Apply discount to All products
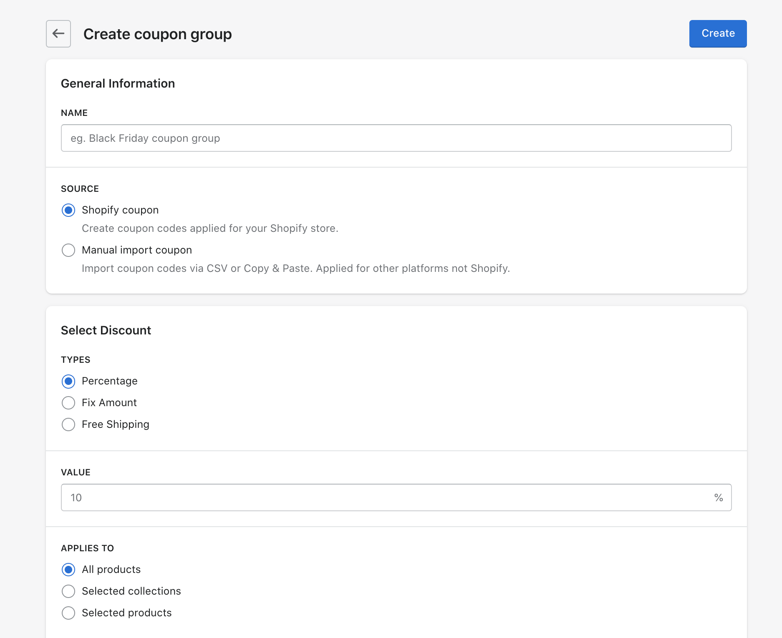This screenshot has height=638, width=782. (x=68, y=570)
